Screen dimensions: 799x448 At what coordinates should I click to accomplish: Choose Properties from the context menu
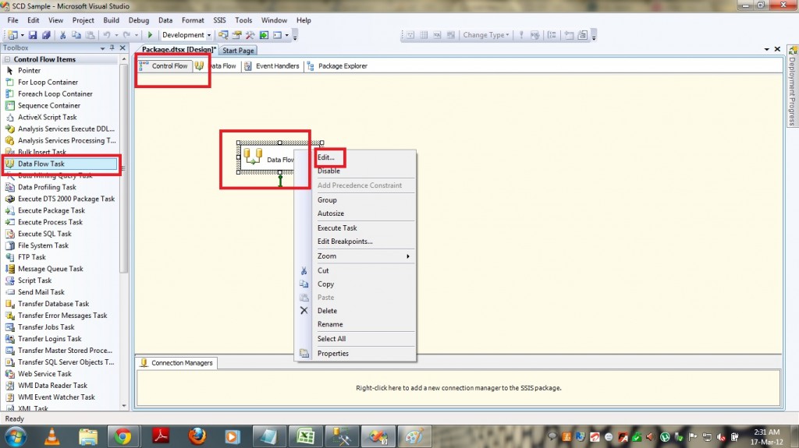point(332,354)
